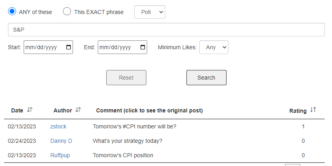Sort results by Author arrows icon
The image size is (332, 166).
point(78,110)
